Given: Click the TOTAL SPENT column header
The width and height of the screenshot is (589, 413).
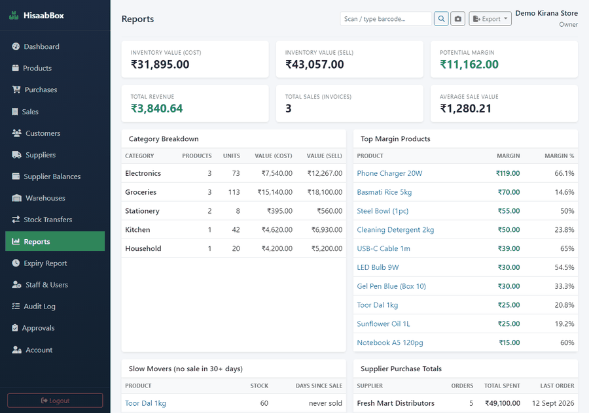Looking at the screenshot, I should (502, 386).
